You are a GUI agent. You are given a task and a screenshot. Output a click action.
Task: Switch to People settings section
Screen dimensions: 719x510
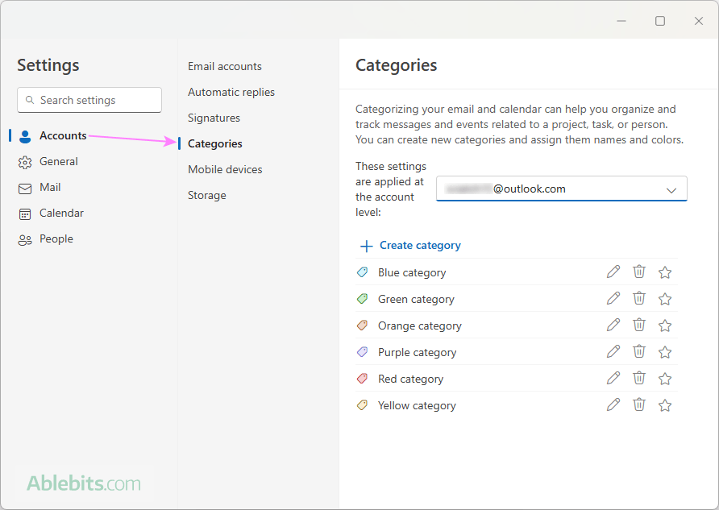(56, 238)
